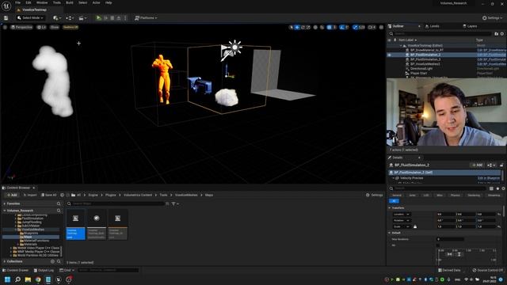The width and height of the screenshot is (507, 285).
Task: Toggle the world/local coordinate system icon
Action: 315,28
